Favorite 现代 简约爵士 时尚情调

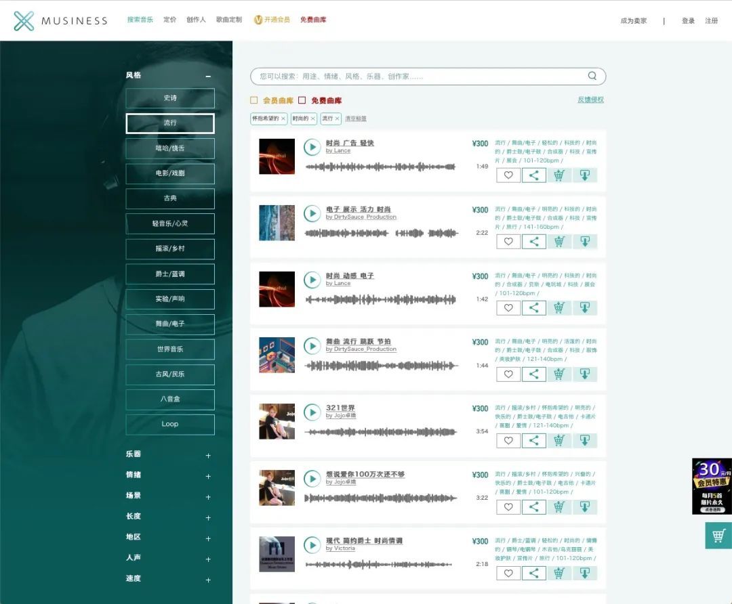508,574
